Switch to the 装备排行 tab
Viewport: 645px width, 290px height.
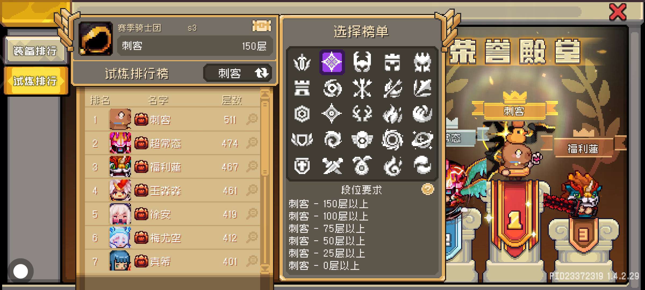[x=35, y=51]
